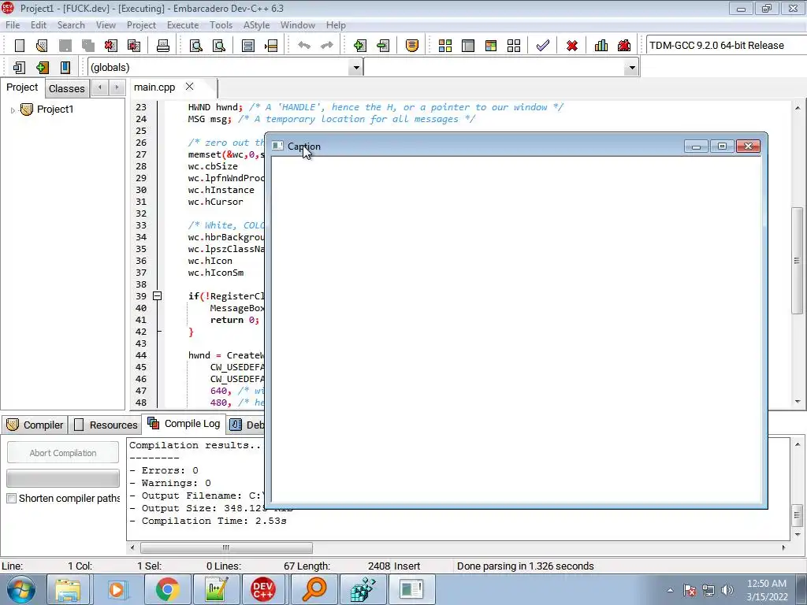Click the Run window icon
The image size is (807, 605).
468,46
